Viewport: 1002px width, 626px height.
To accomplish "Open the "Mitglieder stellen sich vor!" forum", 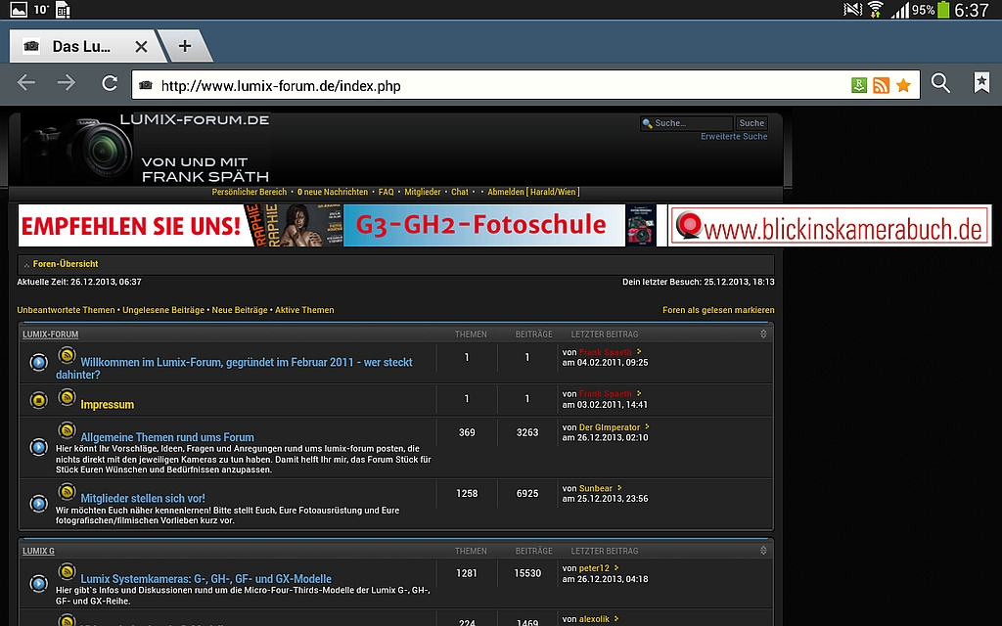I will [145, 499].
